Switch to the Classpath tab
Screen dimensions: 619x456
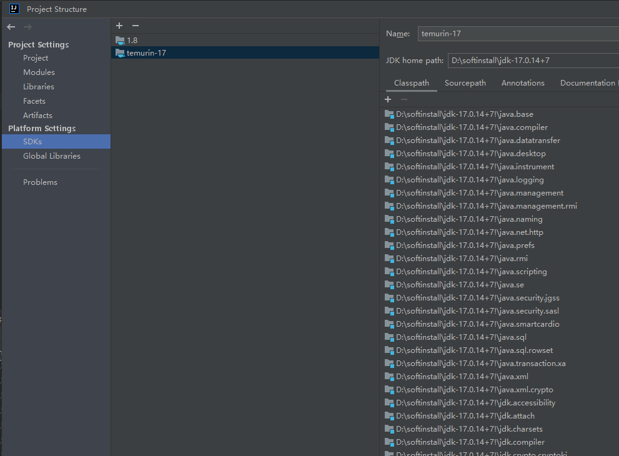pyautogui.click(x=412, y=83)
